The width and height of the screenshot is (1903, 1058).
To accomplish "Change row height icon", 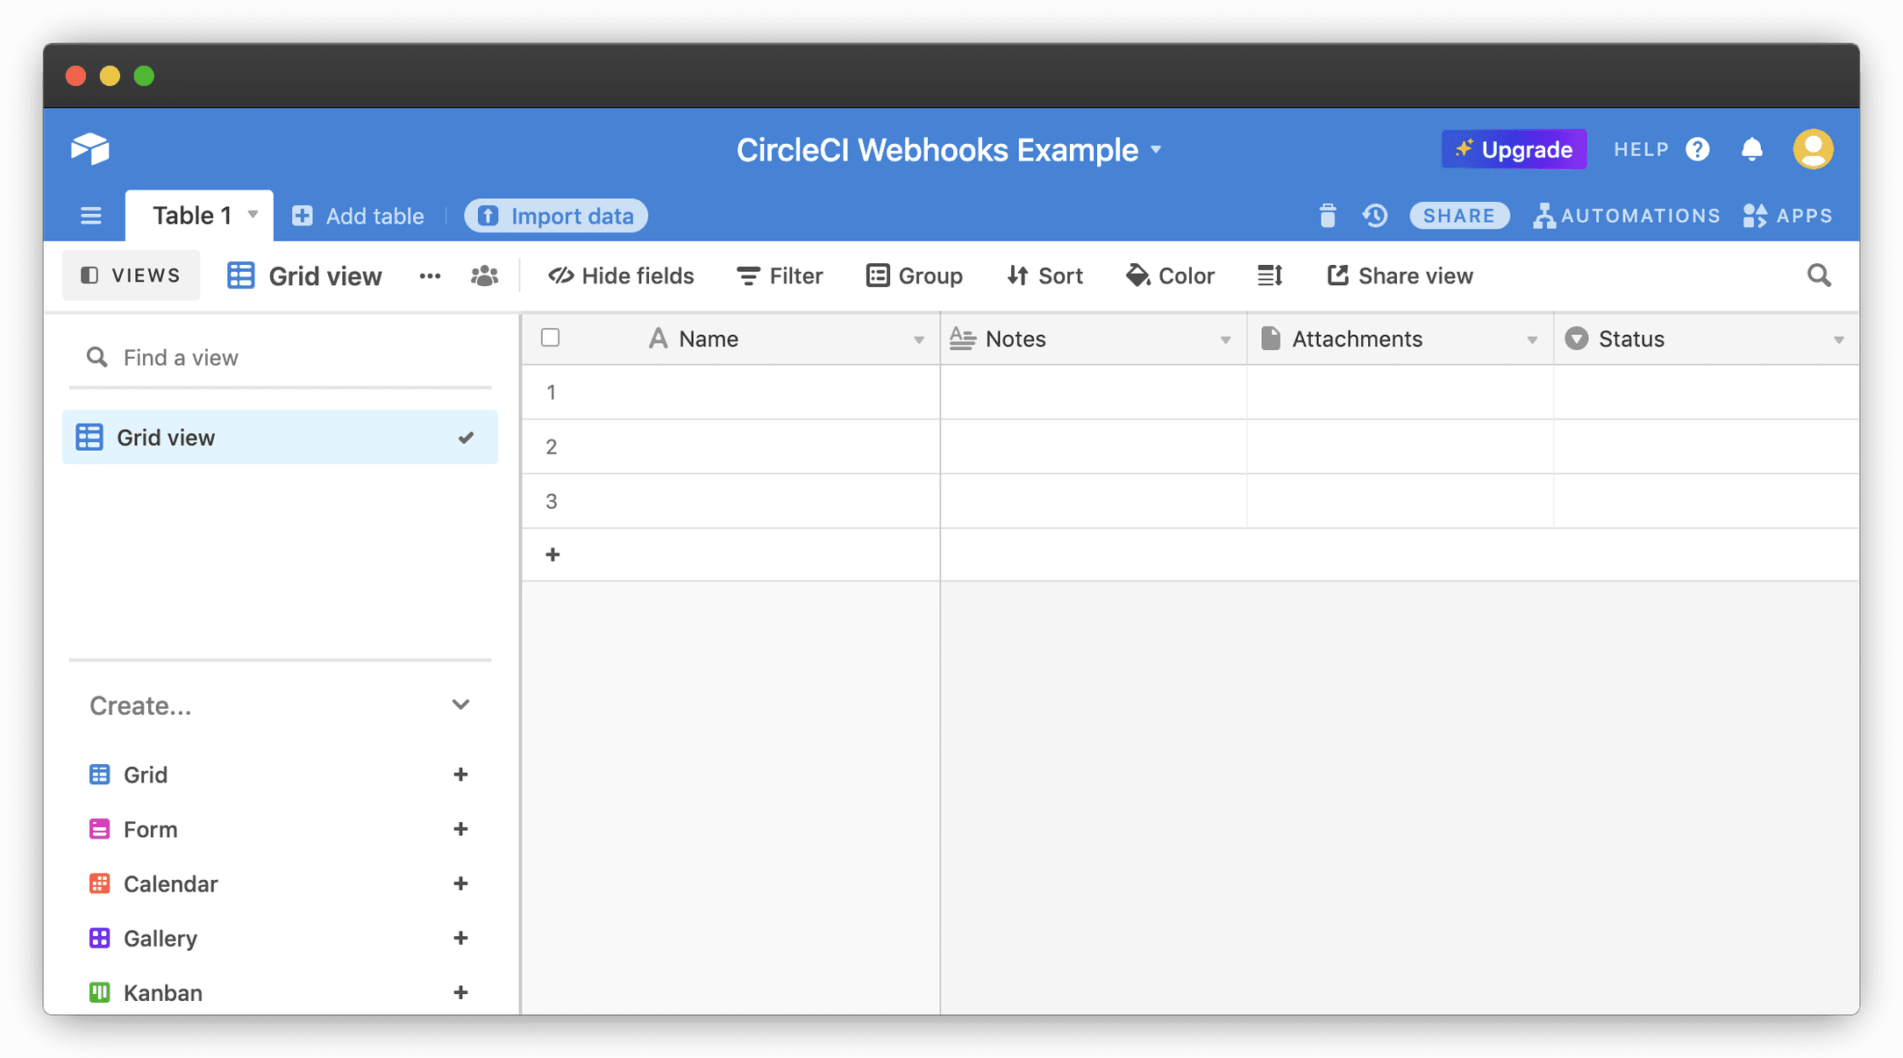I will (1270, 276).
